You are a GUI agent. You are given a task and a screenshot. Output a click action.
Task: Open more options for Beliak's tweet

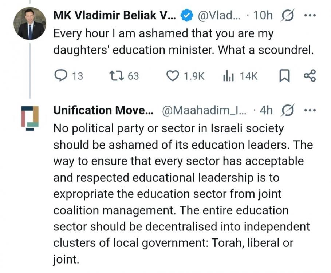310,15
